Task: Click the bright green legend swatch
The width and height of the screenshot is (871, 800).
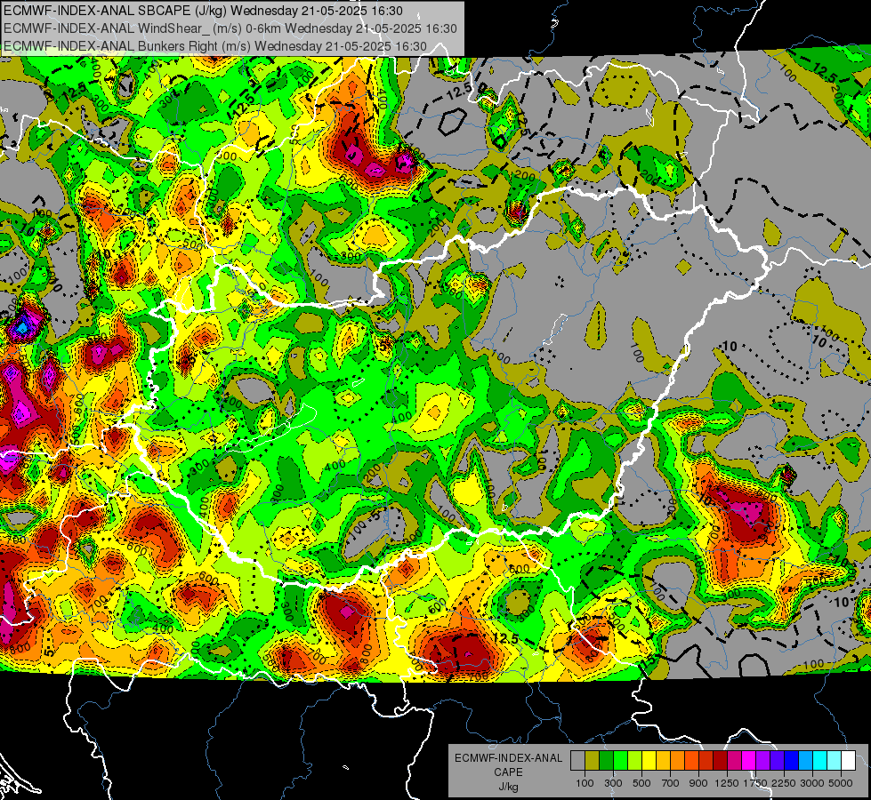Action: pyautogui.click(x=620, y=761)
